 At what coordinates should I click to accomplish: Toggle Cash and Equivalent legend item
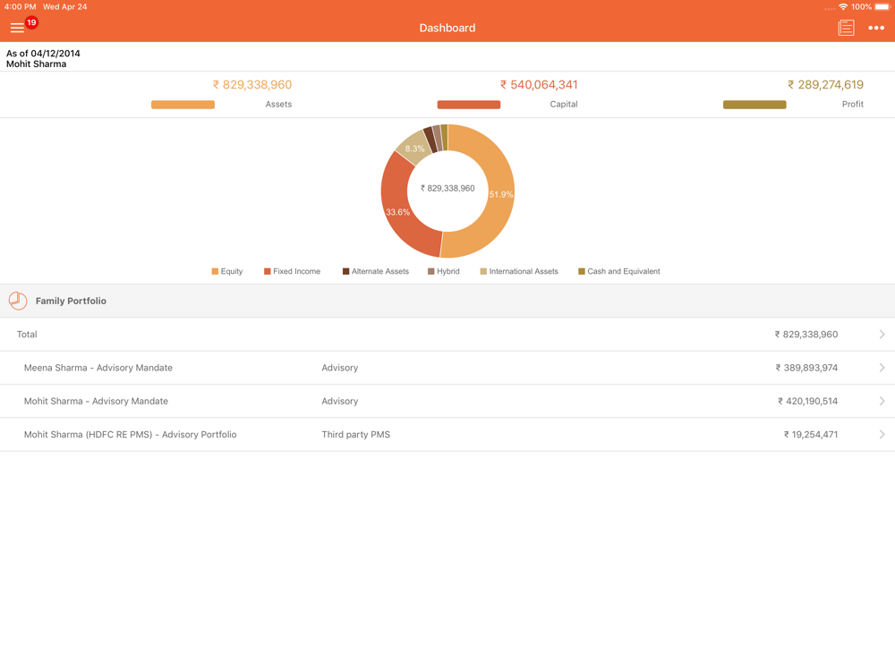point(618,271)
